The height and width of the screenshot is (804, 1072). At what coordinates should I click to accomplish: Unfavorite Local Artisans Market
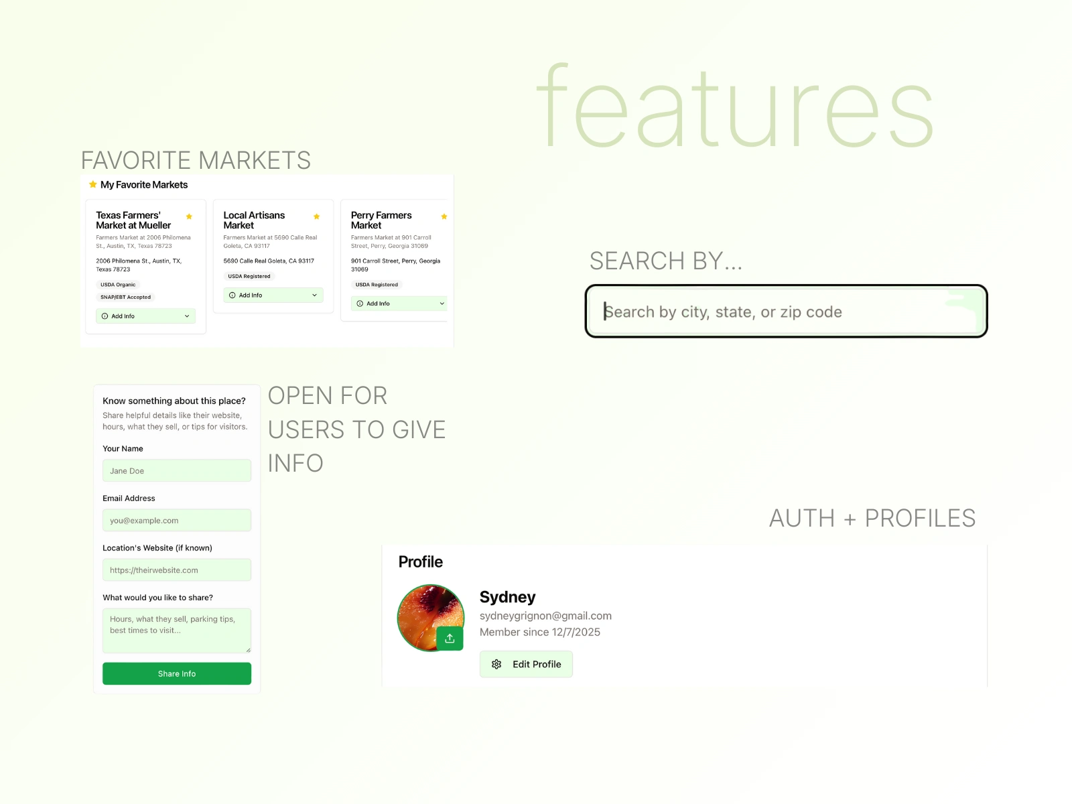pyautogui.click(x=316, y=216)
